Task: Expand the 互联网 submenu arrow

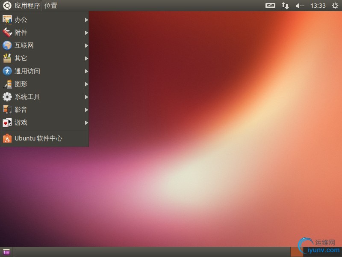Action: click(x=86, y=46)
